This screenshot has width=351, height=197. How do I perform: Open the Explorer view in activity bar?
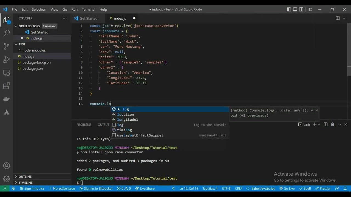pos(7,20)
